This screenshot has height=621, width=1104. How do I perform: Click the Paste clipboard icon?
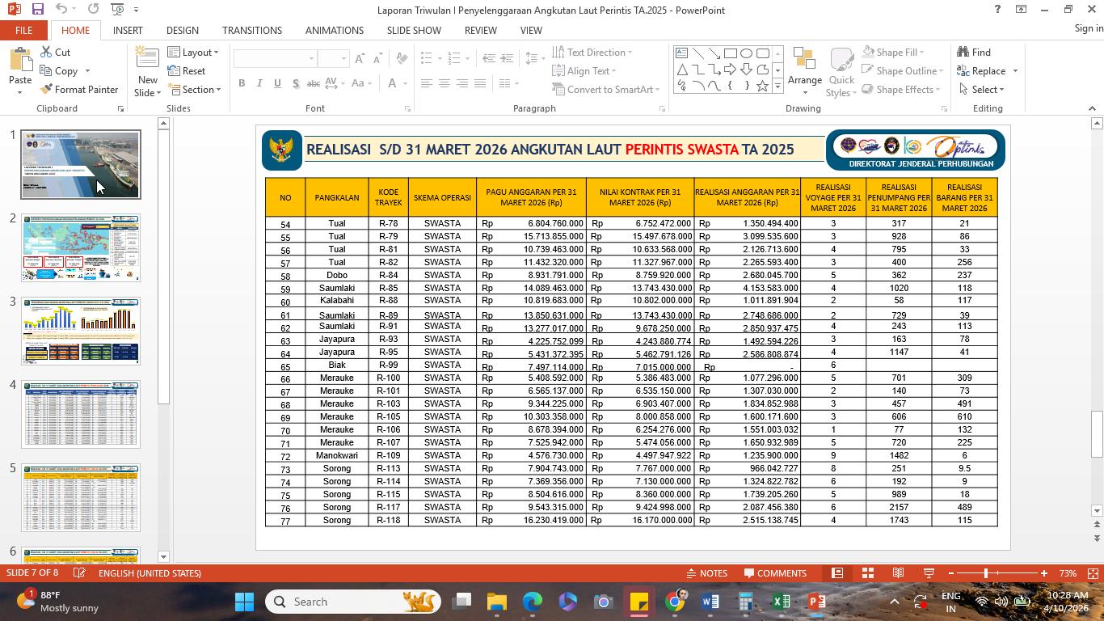[20, 61]
